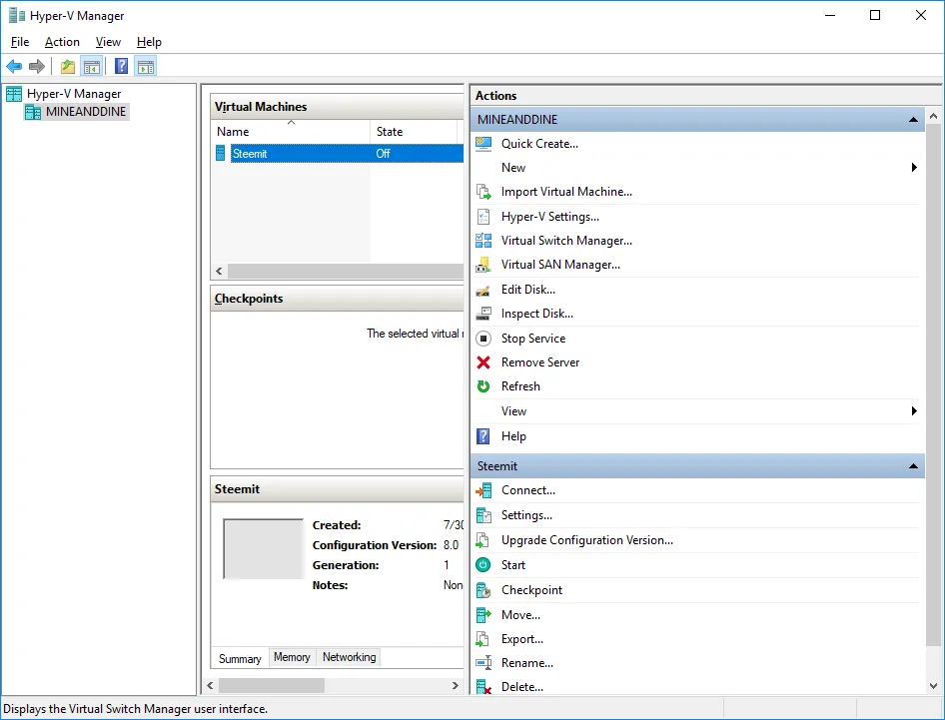Click Connect... action label

528,490
